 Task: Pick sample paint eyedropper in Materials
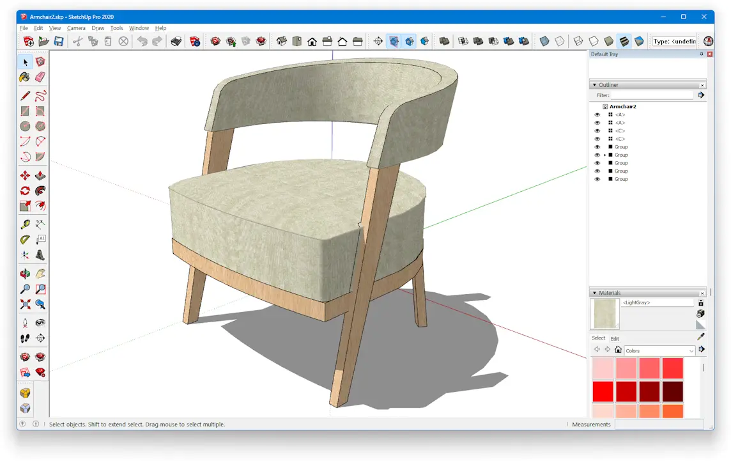tap(701, 336)
